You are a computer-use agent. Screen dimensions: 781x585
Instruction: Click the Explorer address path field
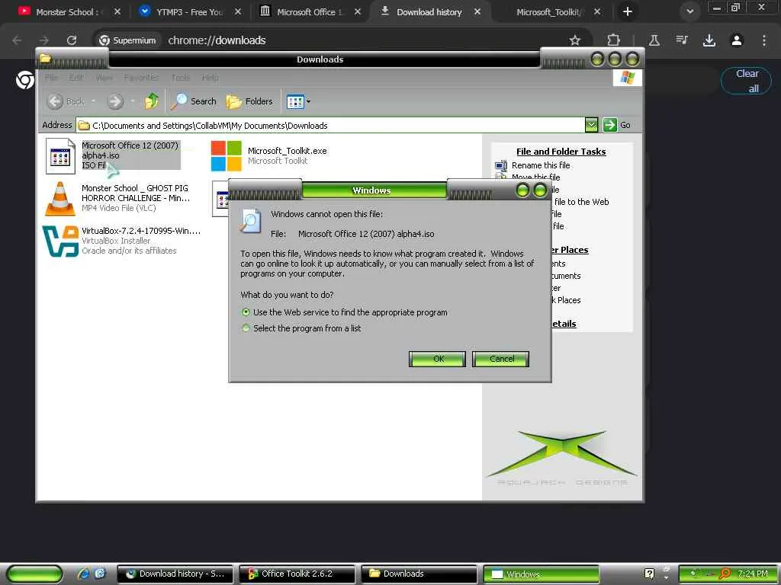pos(331,126)
